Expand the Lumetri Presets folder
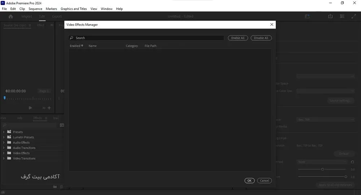Screen dimensions: 361x195 point(4,137)
